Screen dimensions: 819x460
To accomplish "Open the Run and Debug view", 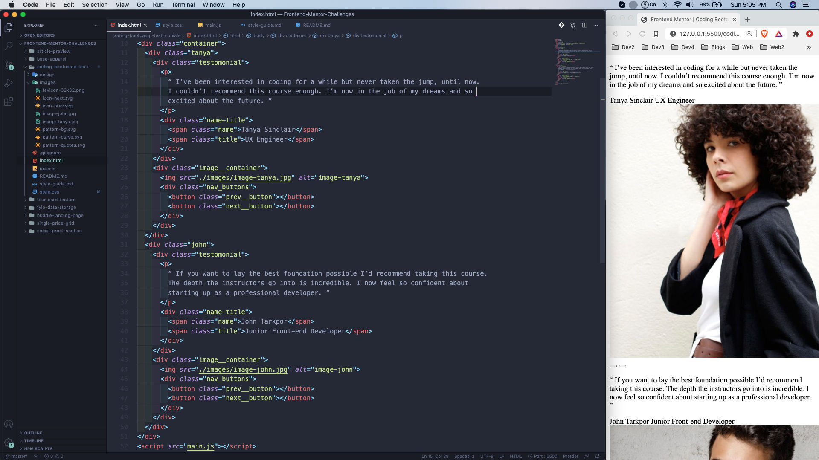I will coord(9,83).
